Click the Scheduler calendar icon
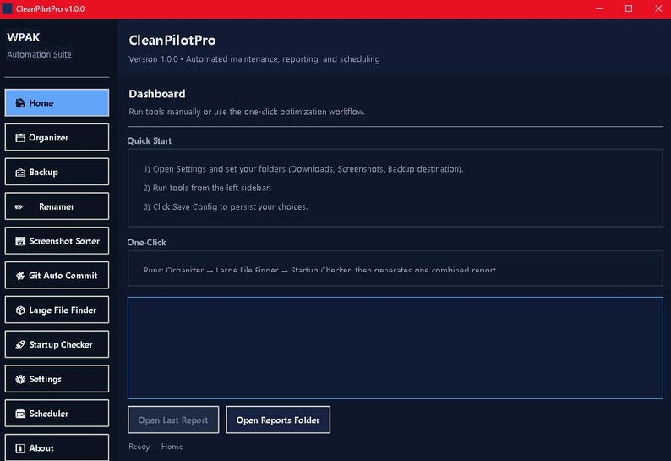 tap(20, 414)
